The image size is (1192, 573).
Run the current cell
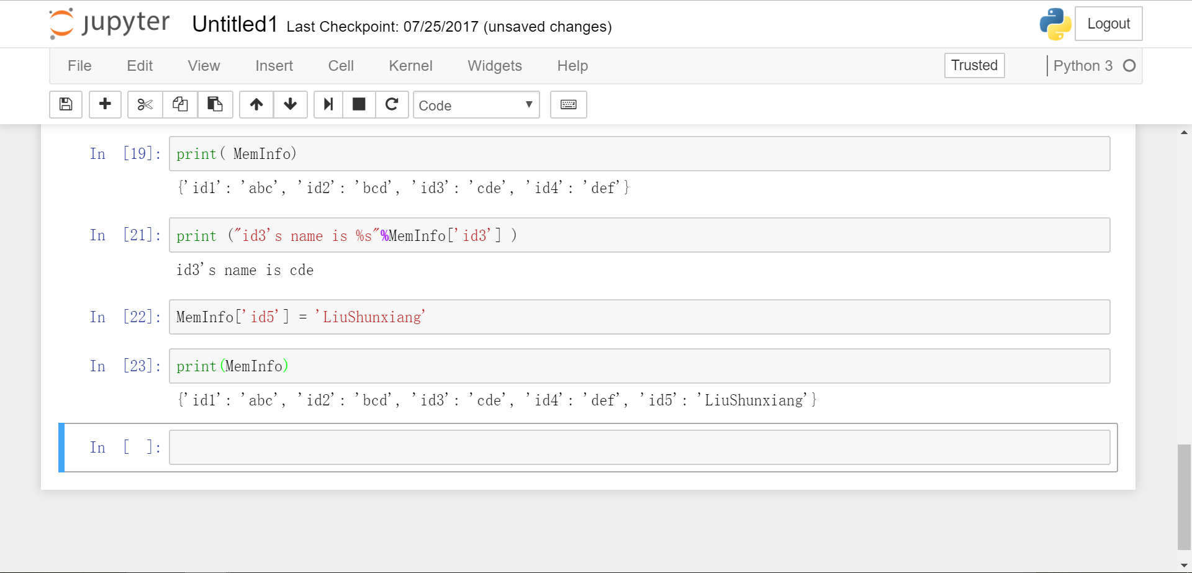(x=328, y=104)
